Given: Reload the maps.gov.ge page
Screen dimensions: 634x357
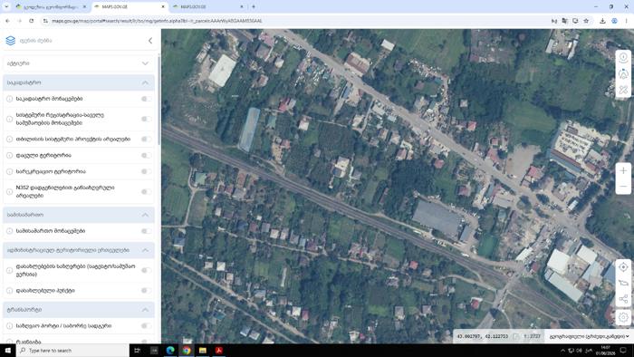Looking at the screenshot, I should [31, 21].
